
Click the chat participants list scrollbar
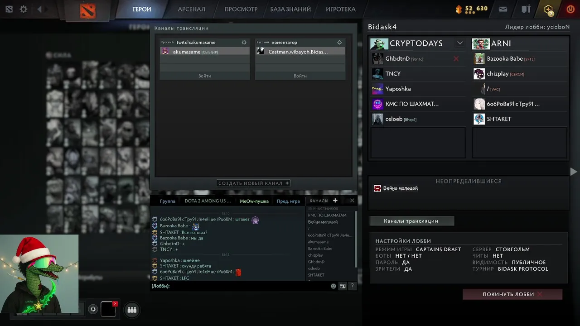tap(356, 240)
